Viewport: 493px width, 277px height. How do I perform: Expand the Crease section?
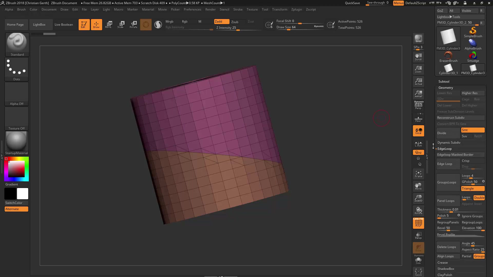tap(442, 263)
